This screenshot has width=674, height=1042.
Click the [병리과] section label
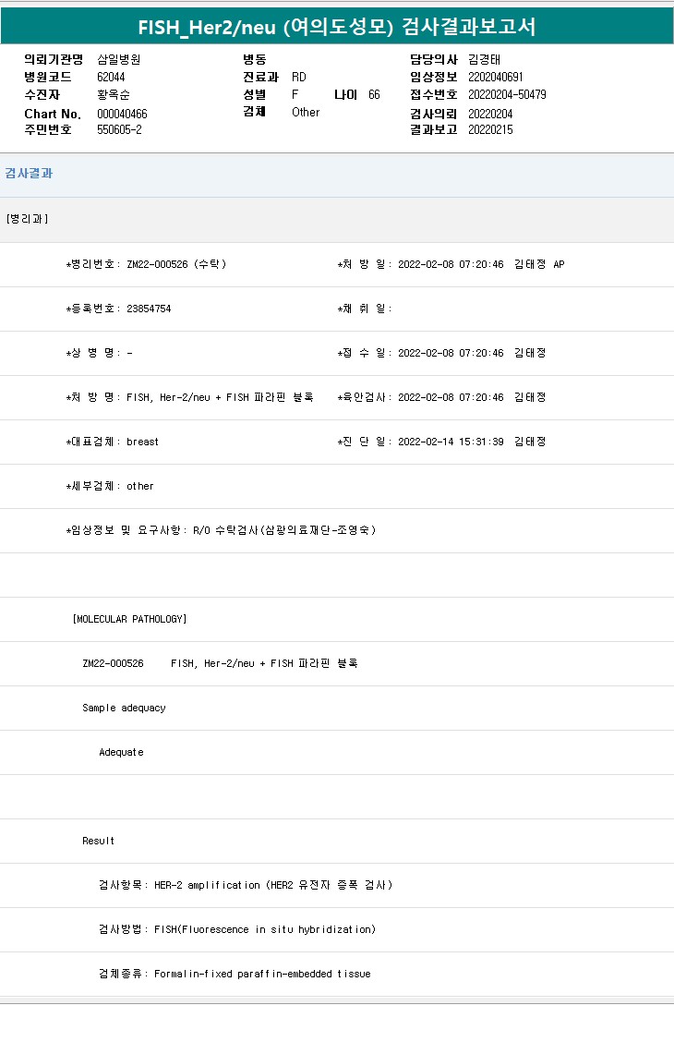[x=28, y=219]
